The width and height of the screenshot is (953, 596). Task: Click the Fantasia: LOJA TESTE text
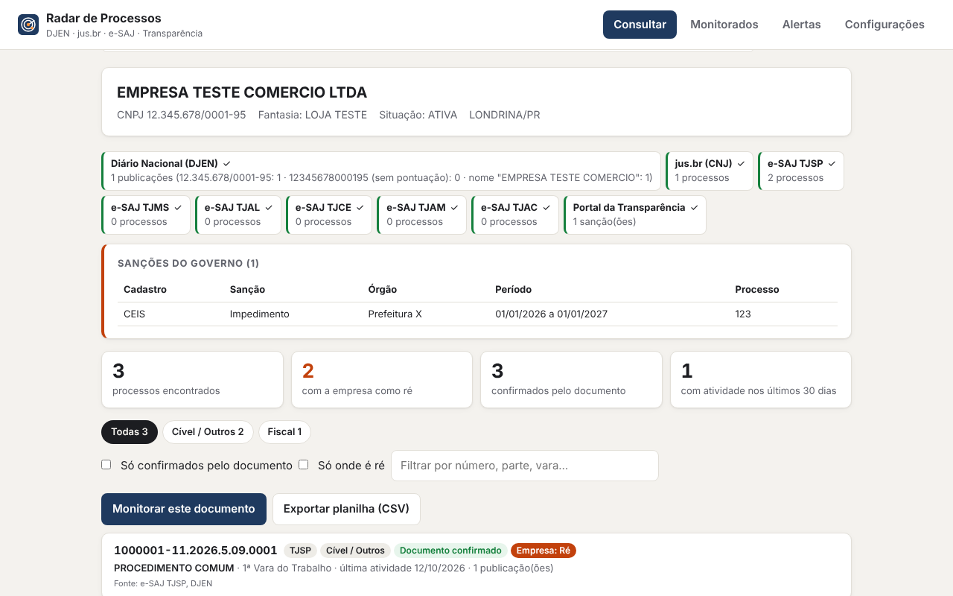pyautogui.click(x=313, y=115)
